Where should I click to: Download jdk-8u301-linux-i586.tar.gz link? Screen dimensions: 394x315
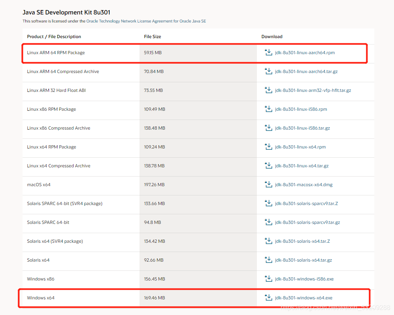click(302, 128)
